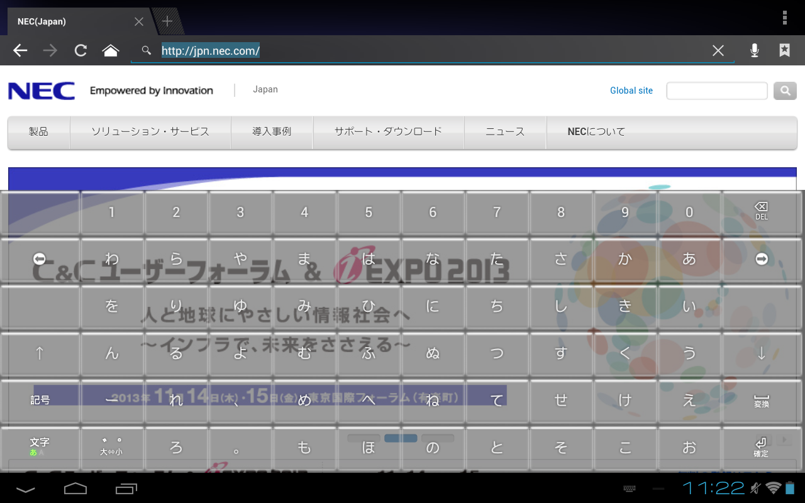Move cursor right with the keyboard arrow

(x=762, y=259)
